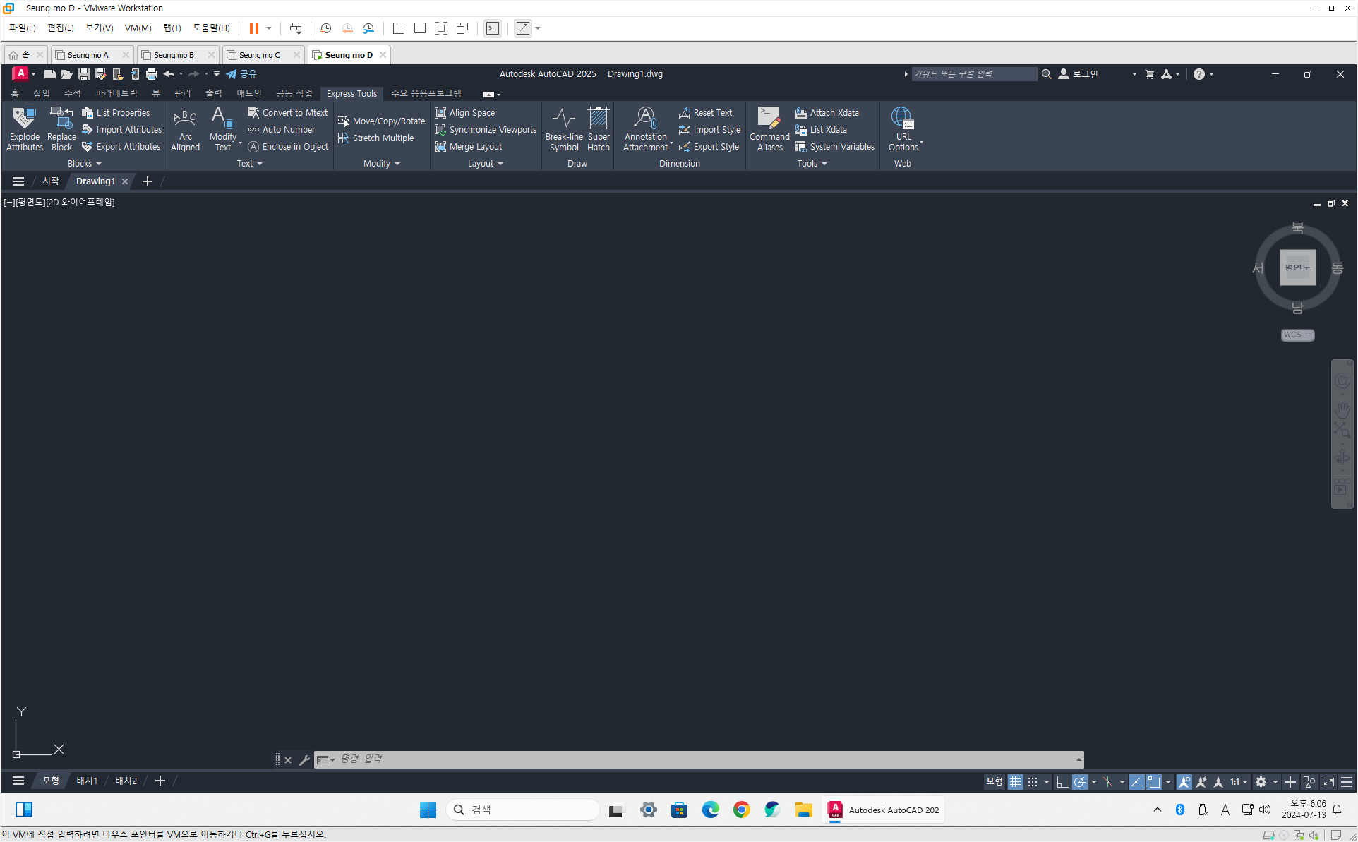Switch to the 배치1 layout tab
This screenshot has width=1358, height=842.
click(87, 781)
